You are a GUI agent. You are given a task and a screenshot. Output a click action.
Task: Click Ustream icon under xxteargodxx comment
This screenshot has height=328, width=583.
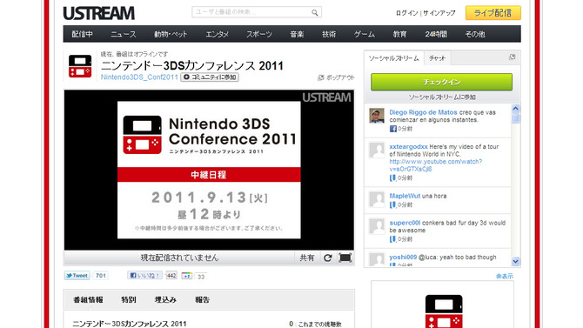392,177
